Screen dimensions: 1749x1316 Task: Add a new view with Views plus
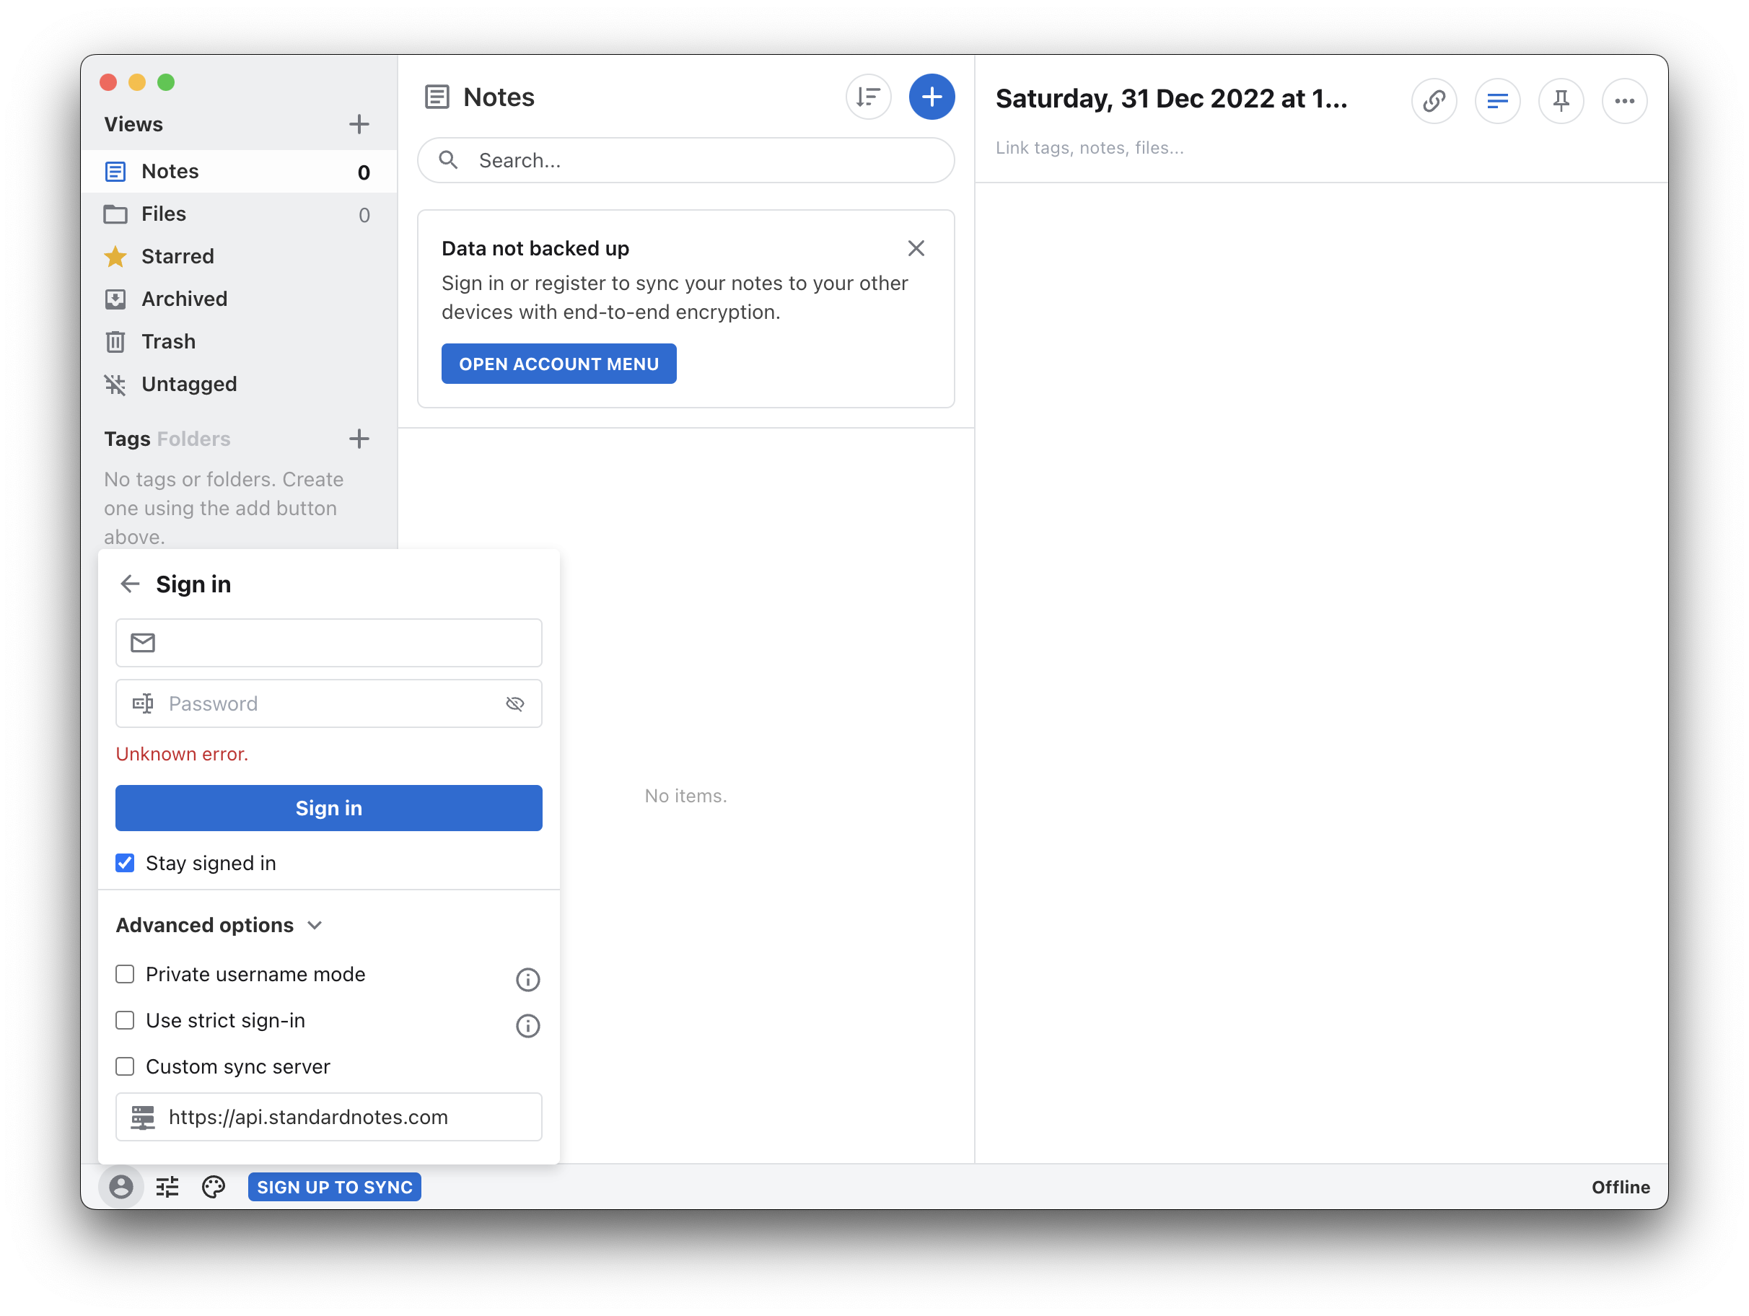359,124
